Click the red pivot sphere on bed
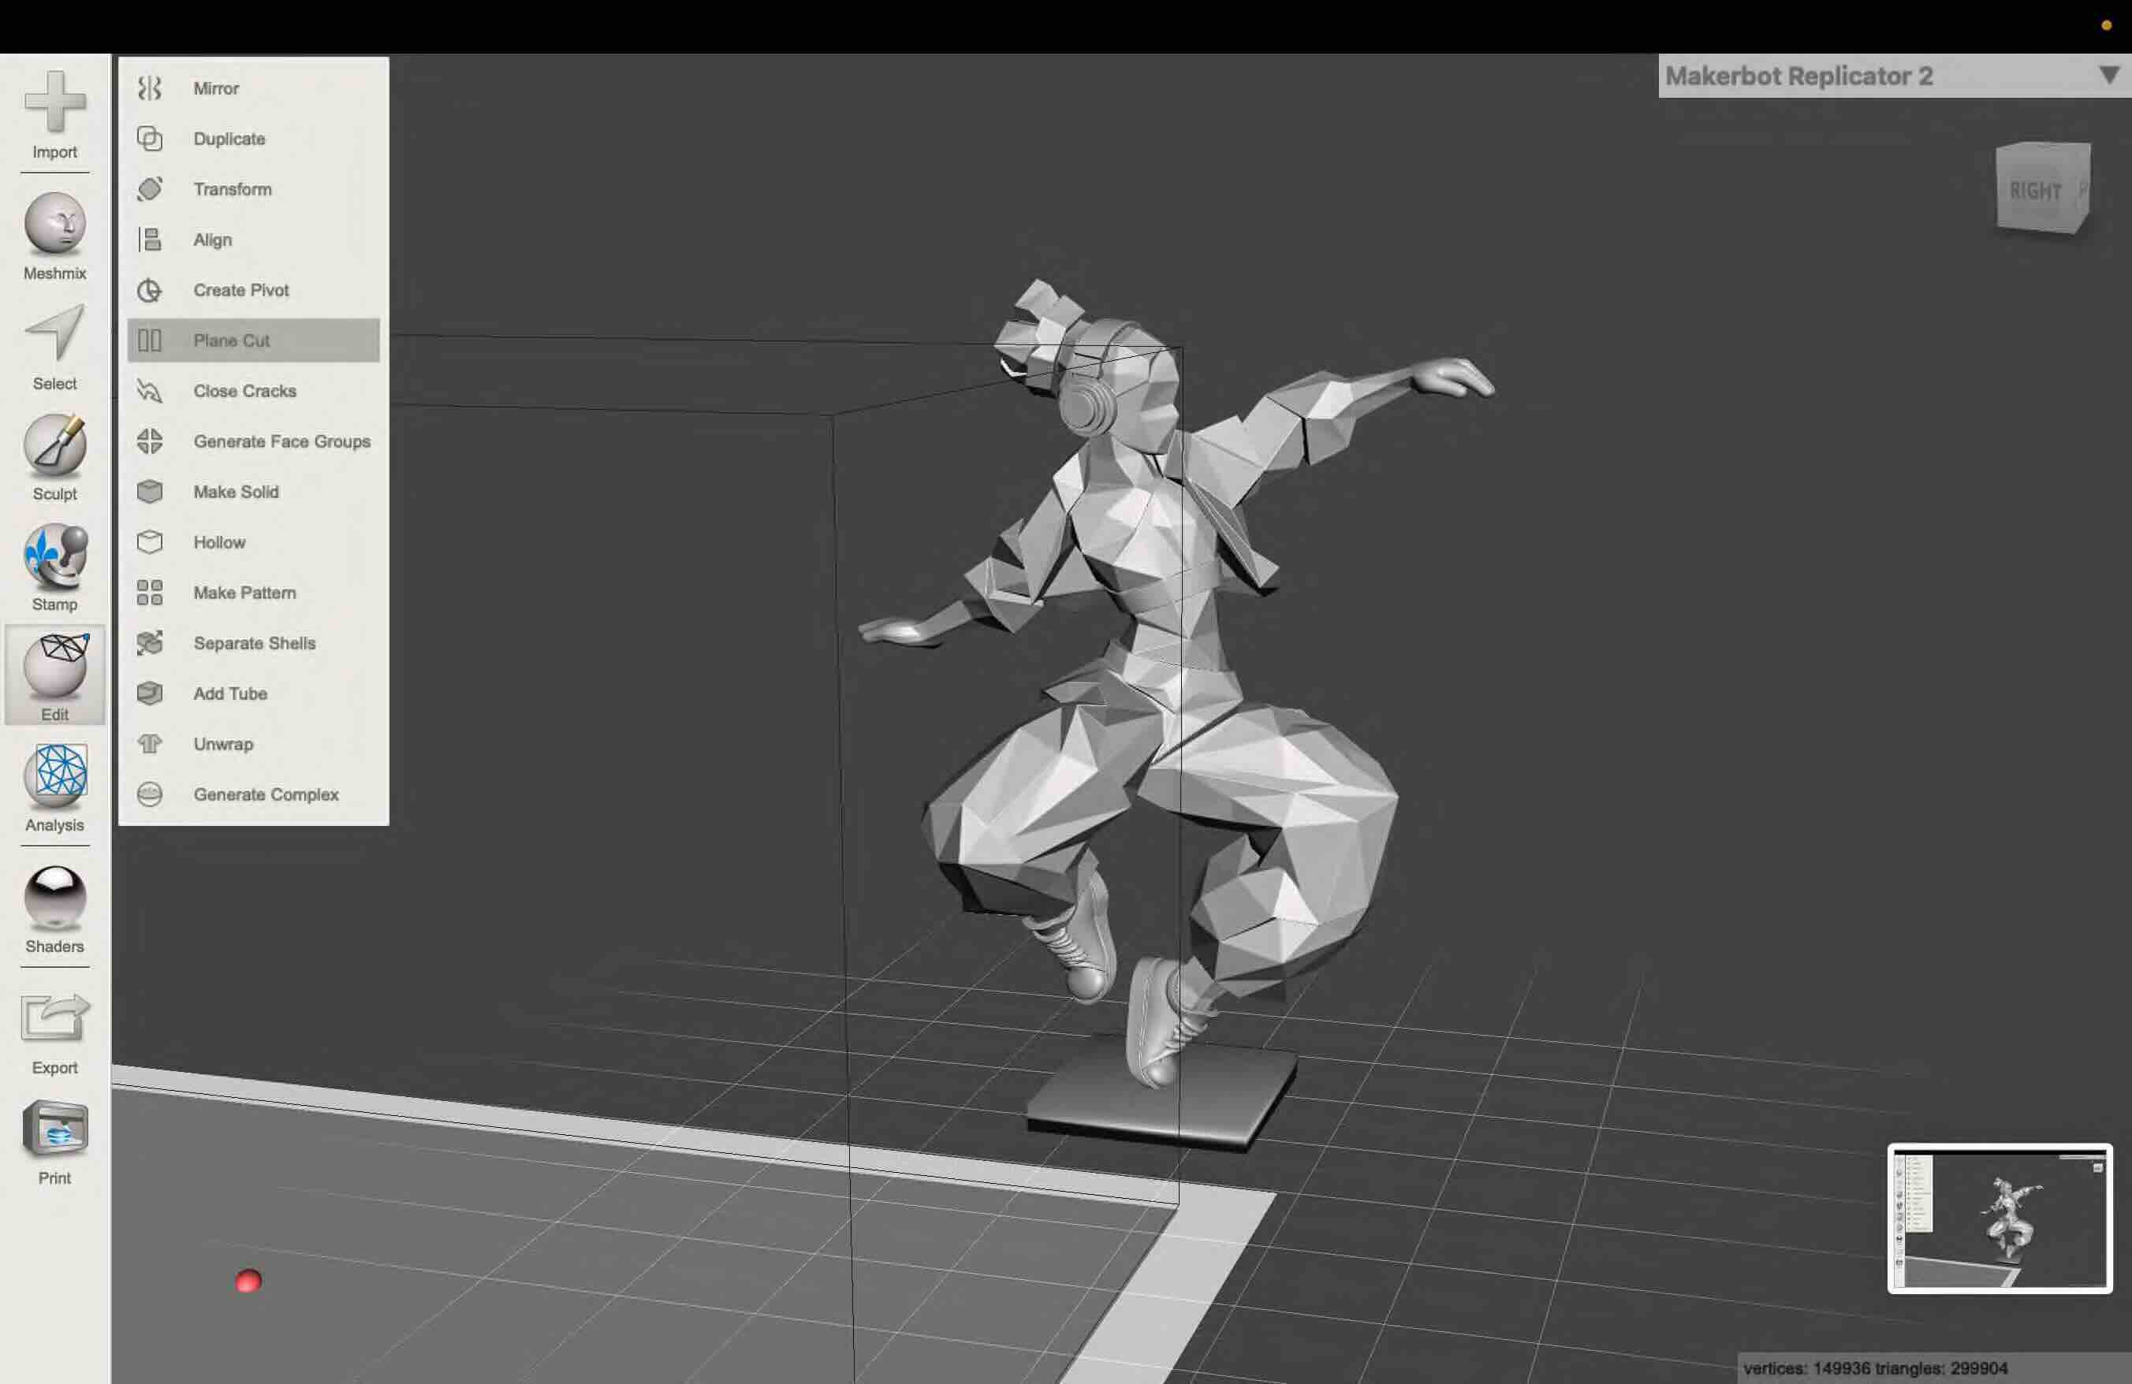Screen dimensions: 2132x1384 [x=248, y=1281]
